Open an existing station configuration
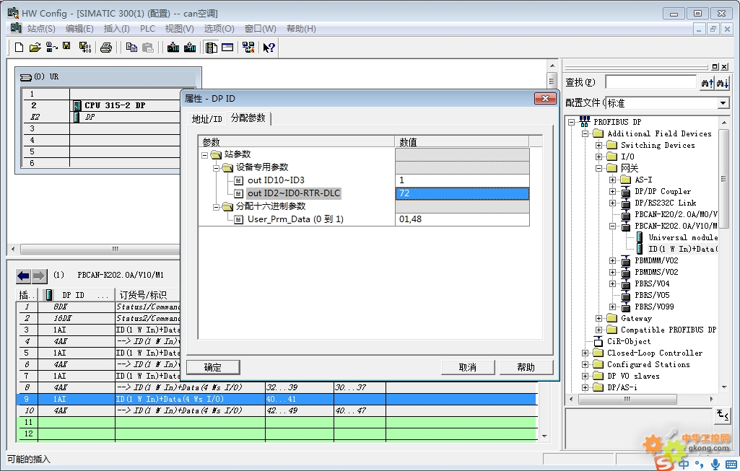 click(35, 47)
